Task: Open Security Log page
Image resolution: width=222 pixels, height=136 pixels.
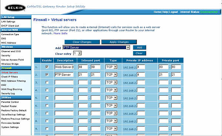Action: [x=8, y=93]
